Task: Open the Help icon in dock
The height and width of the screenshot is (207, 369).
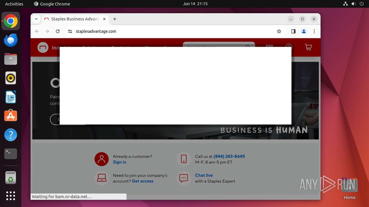Action: click(x=11, y=135)
